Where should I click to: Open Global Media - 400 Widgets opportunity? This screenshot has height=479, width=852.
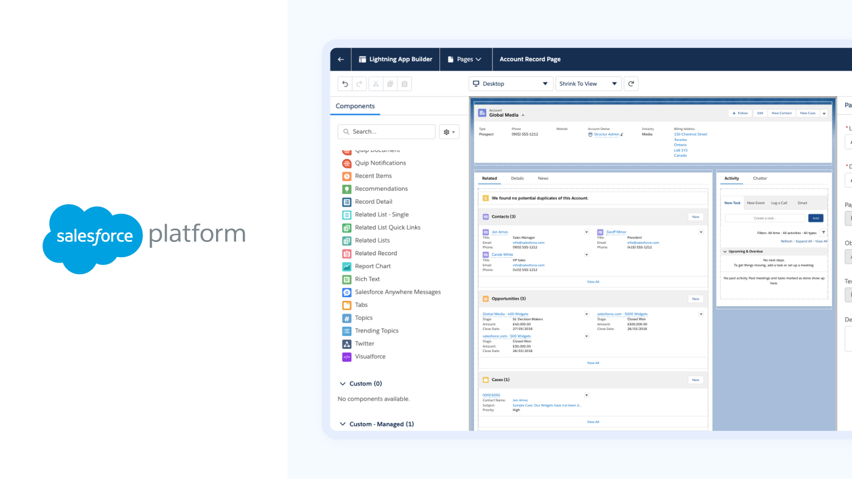point(505,314)
